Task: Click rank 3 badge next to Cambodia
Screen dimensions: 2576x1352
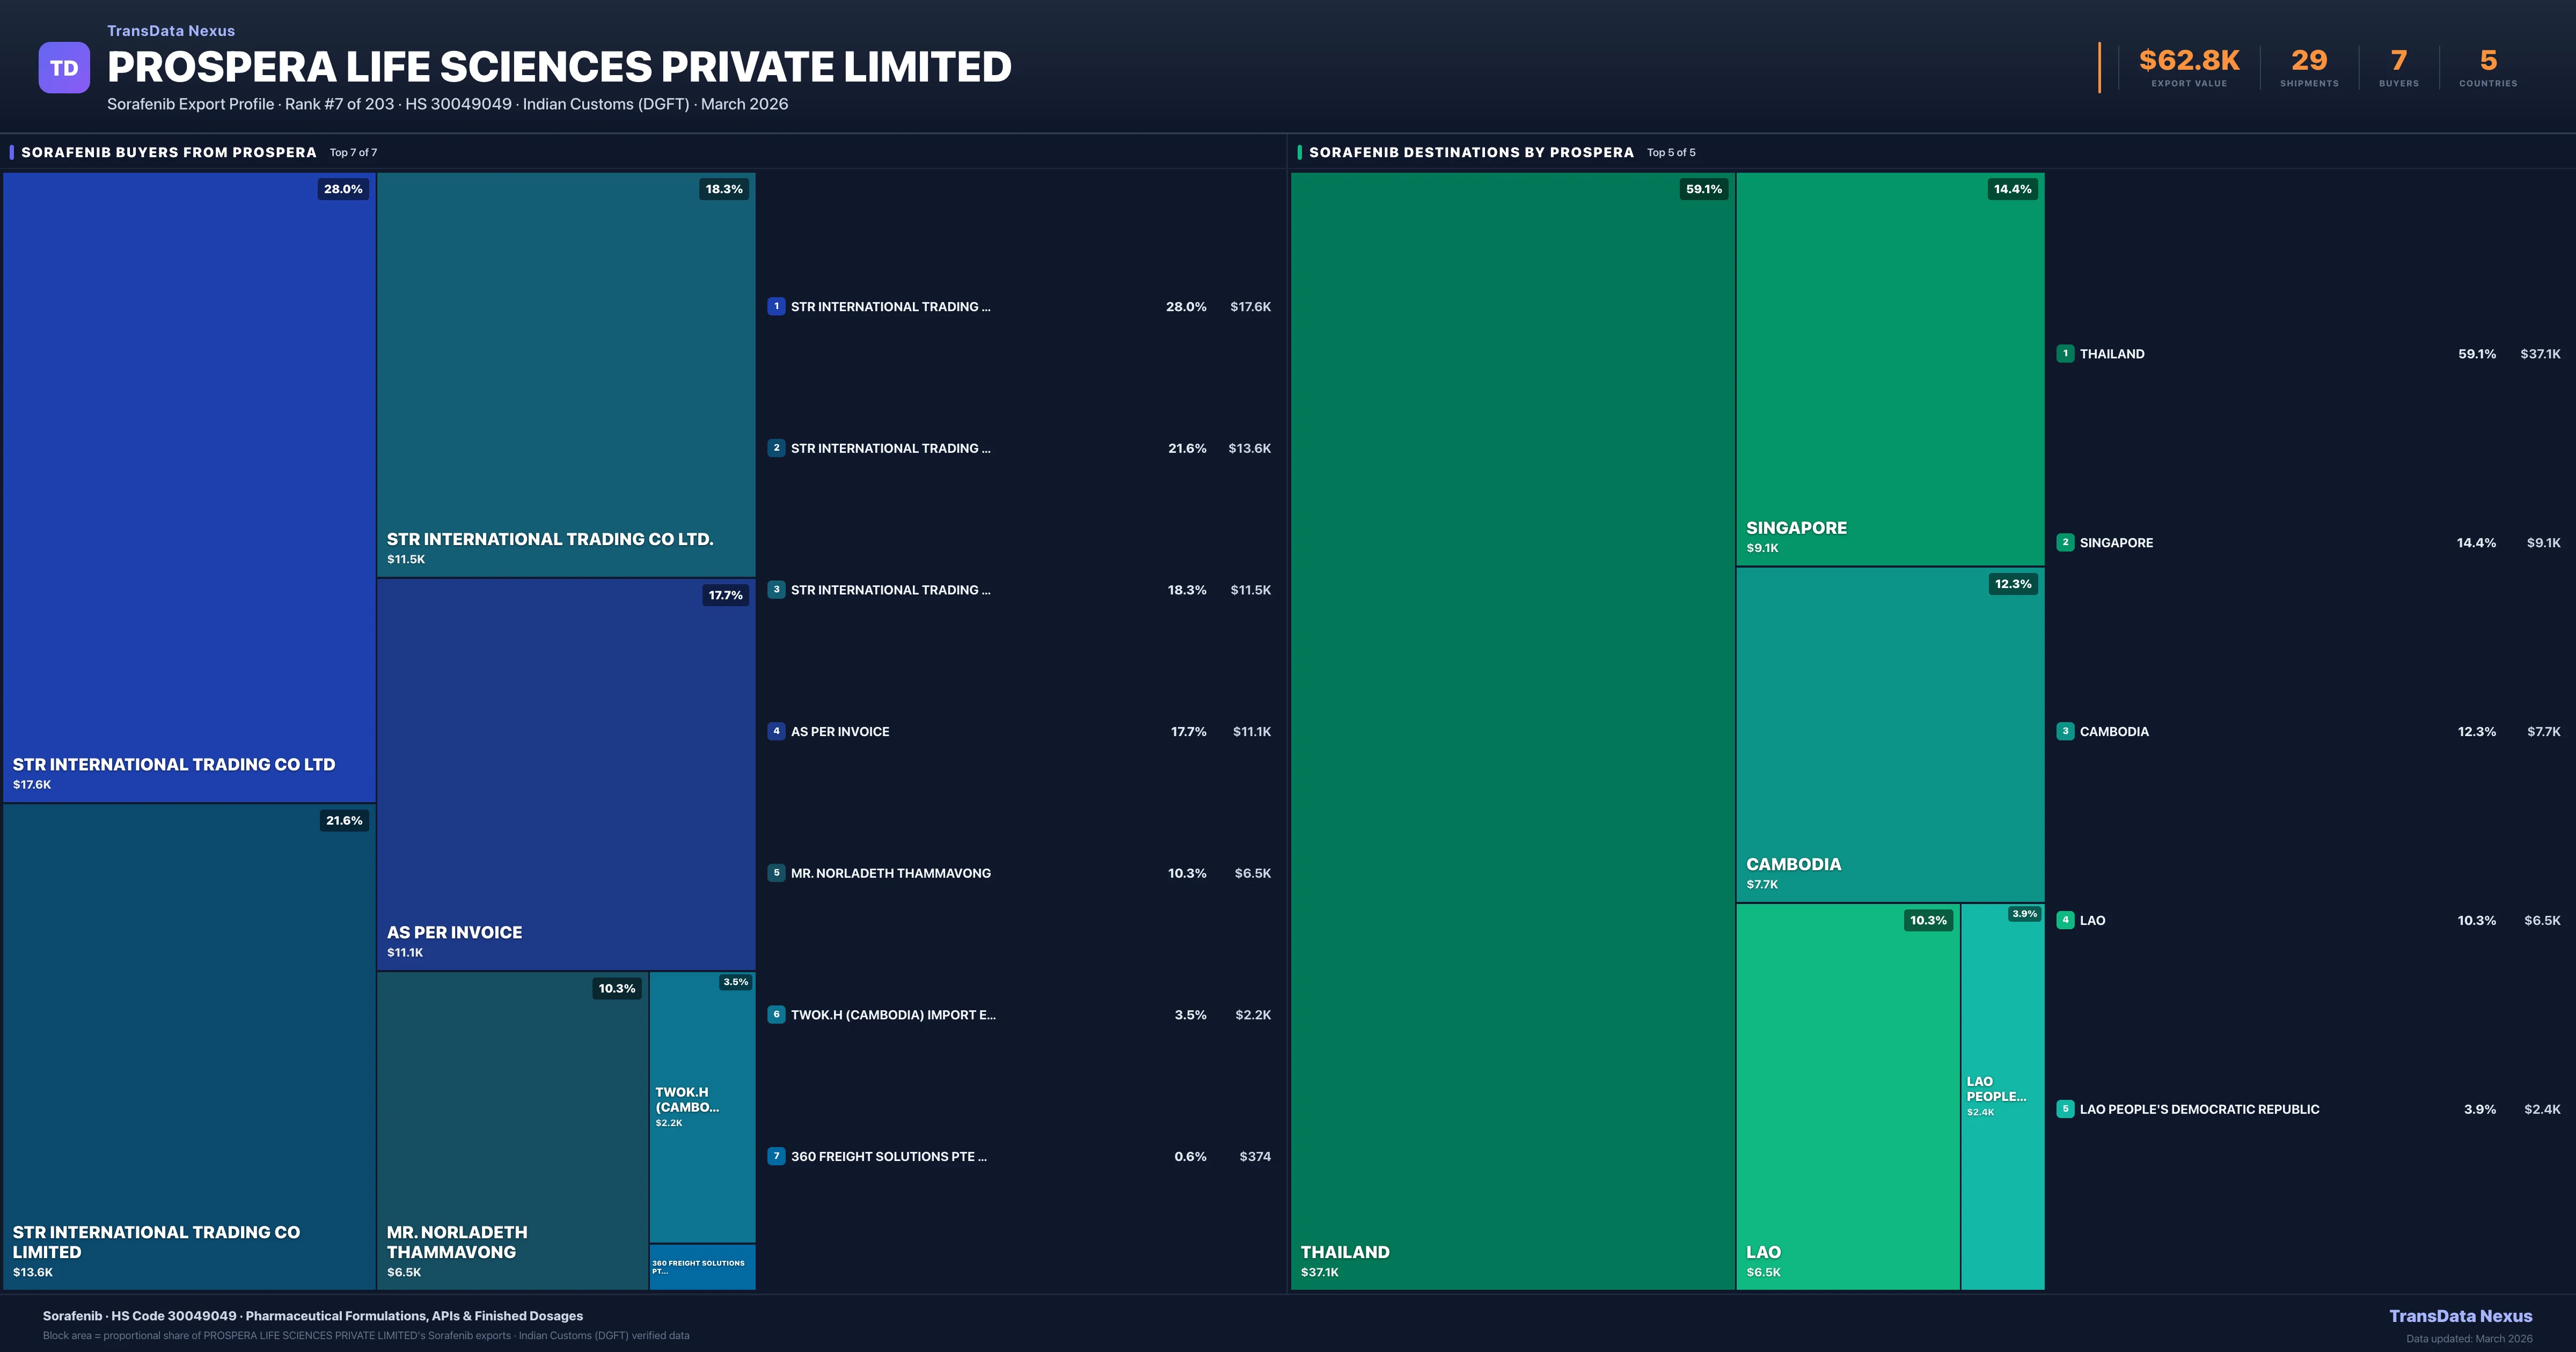Action: [2065, 731]
